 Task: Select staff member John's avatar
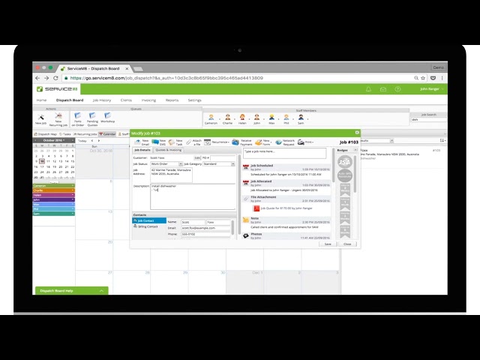pyautogui.click(x=256, y=117)
